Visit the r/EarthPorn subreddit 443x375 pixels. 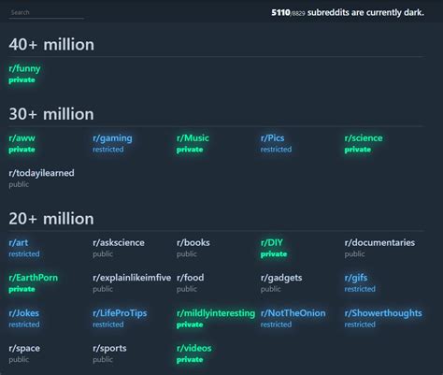click(x=34, y=278)
